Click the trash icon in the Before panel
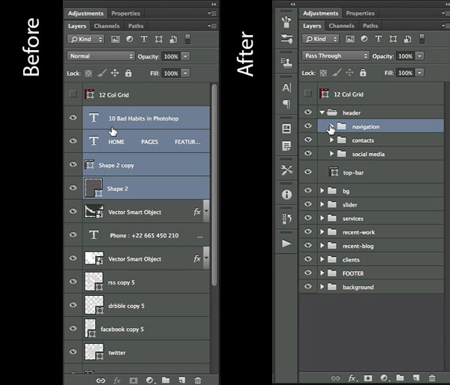The height and width of the screenshot is (385, 450). pyautogui.click(x=198, y=380)
